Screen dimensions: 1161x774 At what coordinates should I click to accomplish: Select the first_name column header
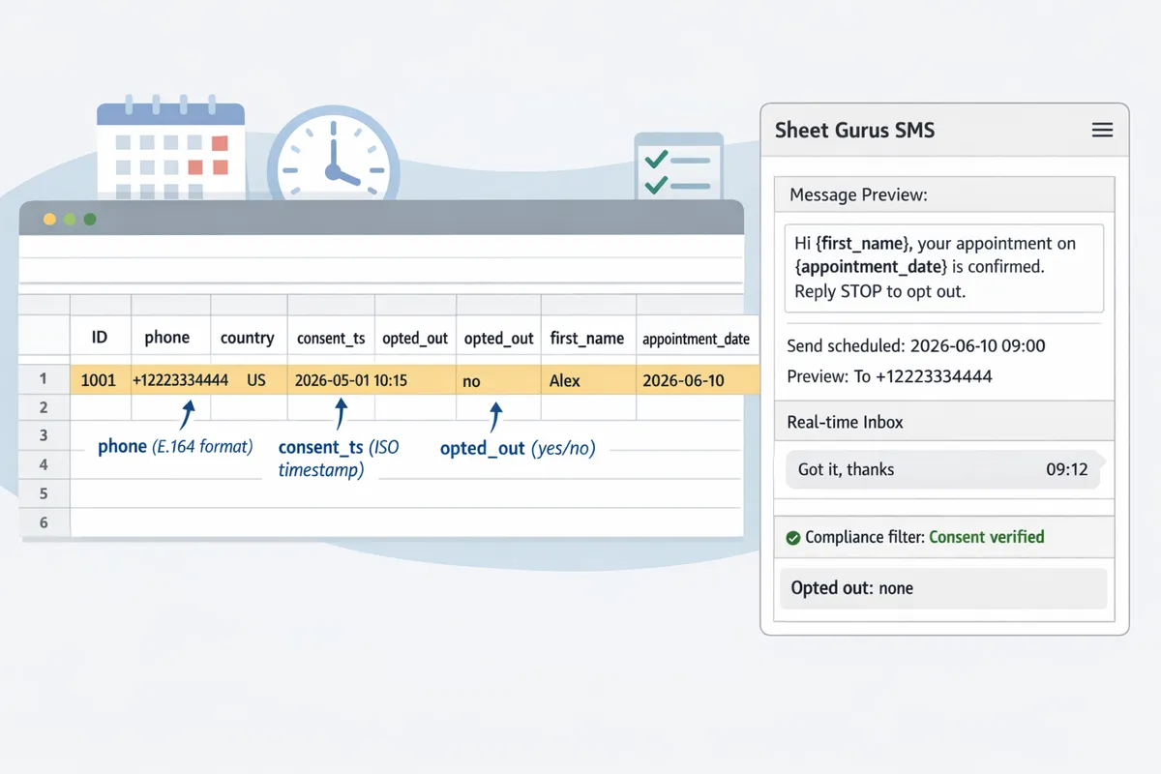tap(587, 338)
